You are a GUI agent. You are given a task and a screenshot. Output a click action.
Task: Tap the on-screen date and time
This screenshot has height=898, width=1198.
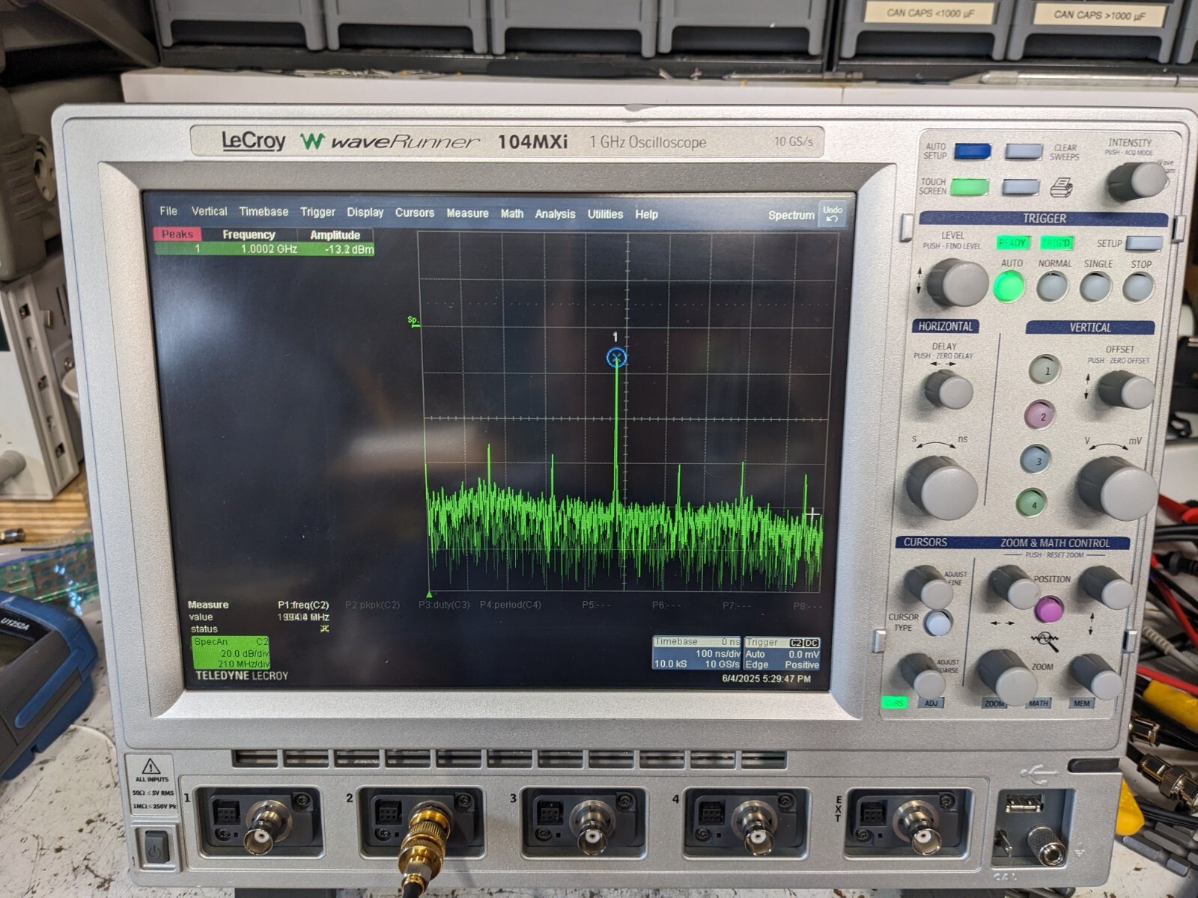(x=766, y=679)
